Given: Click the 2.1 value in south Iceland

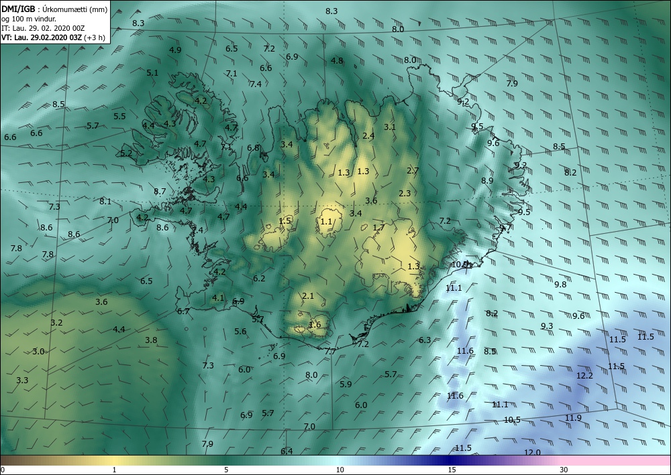Looking at the screenshot, I should (x=308, y=296).
